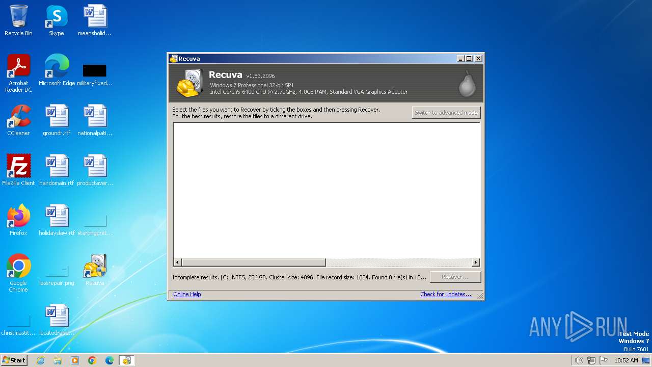Open the Recuva desktop shortcut
Screen dimensions: 652x367
95,270
